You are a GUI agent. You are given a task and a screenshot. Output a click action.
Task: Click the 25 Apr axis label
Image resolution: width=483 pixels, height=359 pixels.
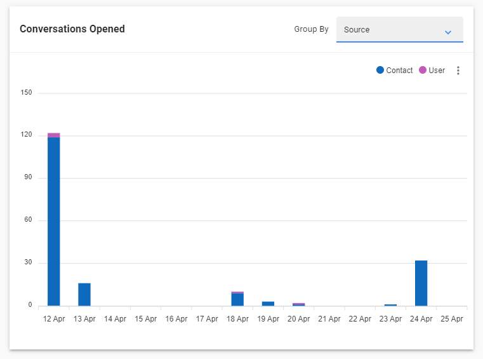[x=451, y=318]
